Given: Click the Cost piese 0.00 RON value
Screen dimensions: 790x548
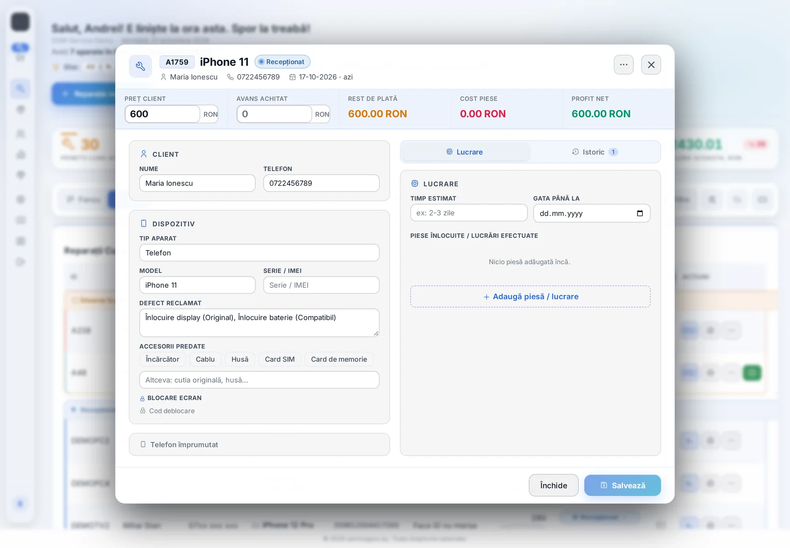Looking at the screenshot, I should tap(483, 114).
